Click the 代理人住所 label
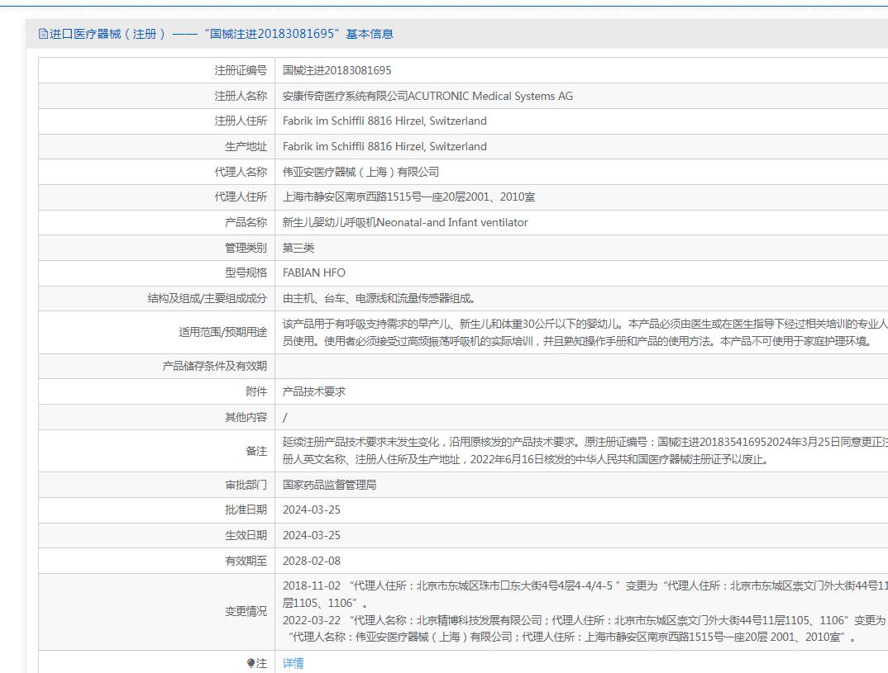The width and height of the screenshot is (888, 673). coord(241,197)
